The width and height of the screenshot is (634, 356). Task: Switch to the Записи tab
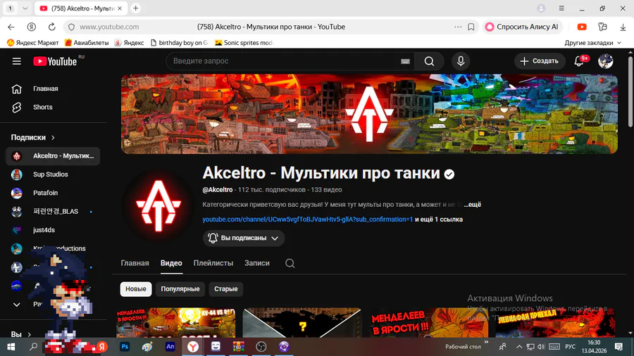pyautogui.click(x=256, y=263)
